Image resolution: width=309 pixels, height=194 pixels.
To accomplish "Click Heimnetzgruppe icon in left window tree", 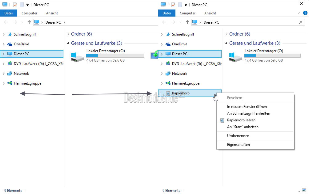I will click(x=10, y=83).
